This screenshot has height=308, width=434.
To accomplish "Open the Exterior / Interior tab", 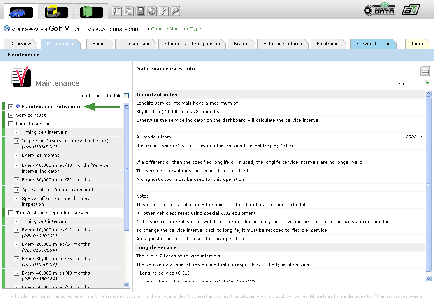I will [x=283, y=44].
